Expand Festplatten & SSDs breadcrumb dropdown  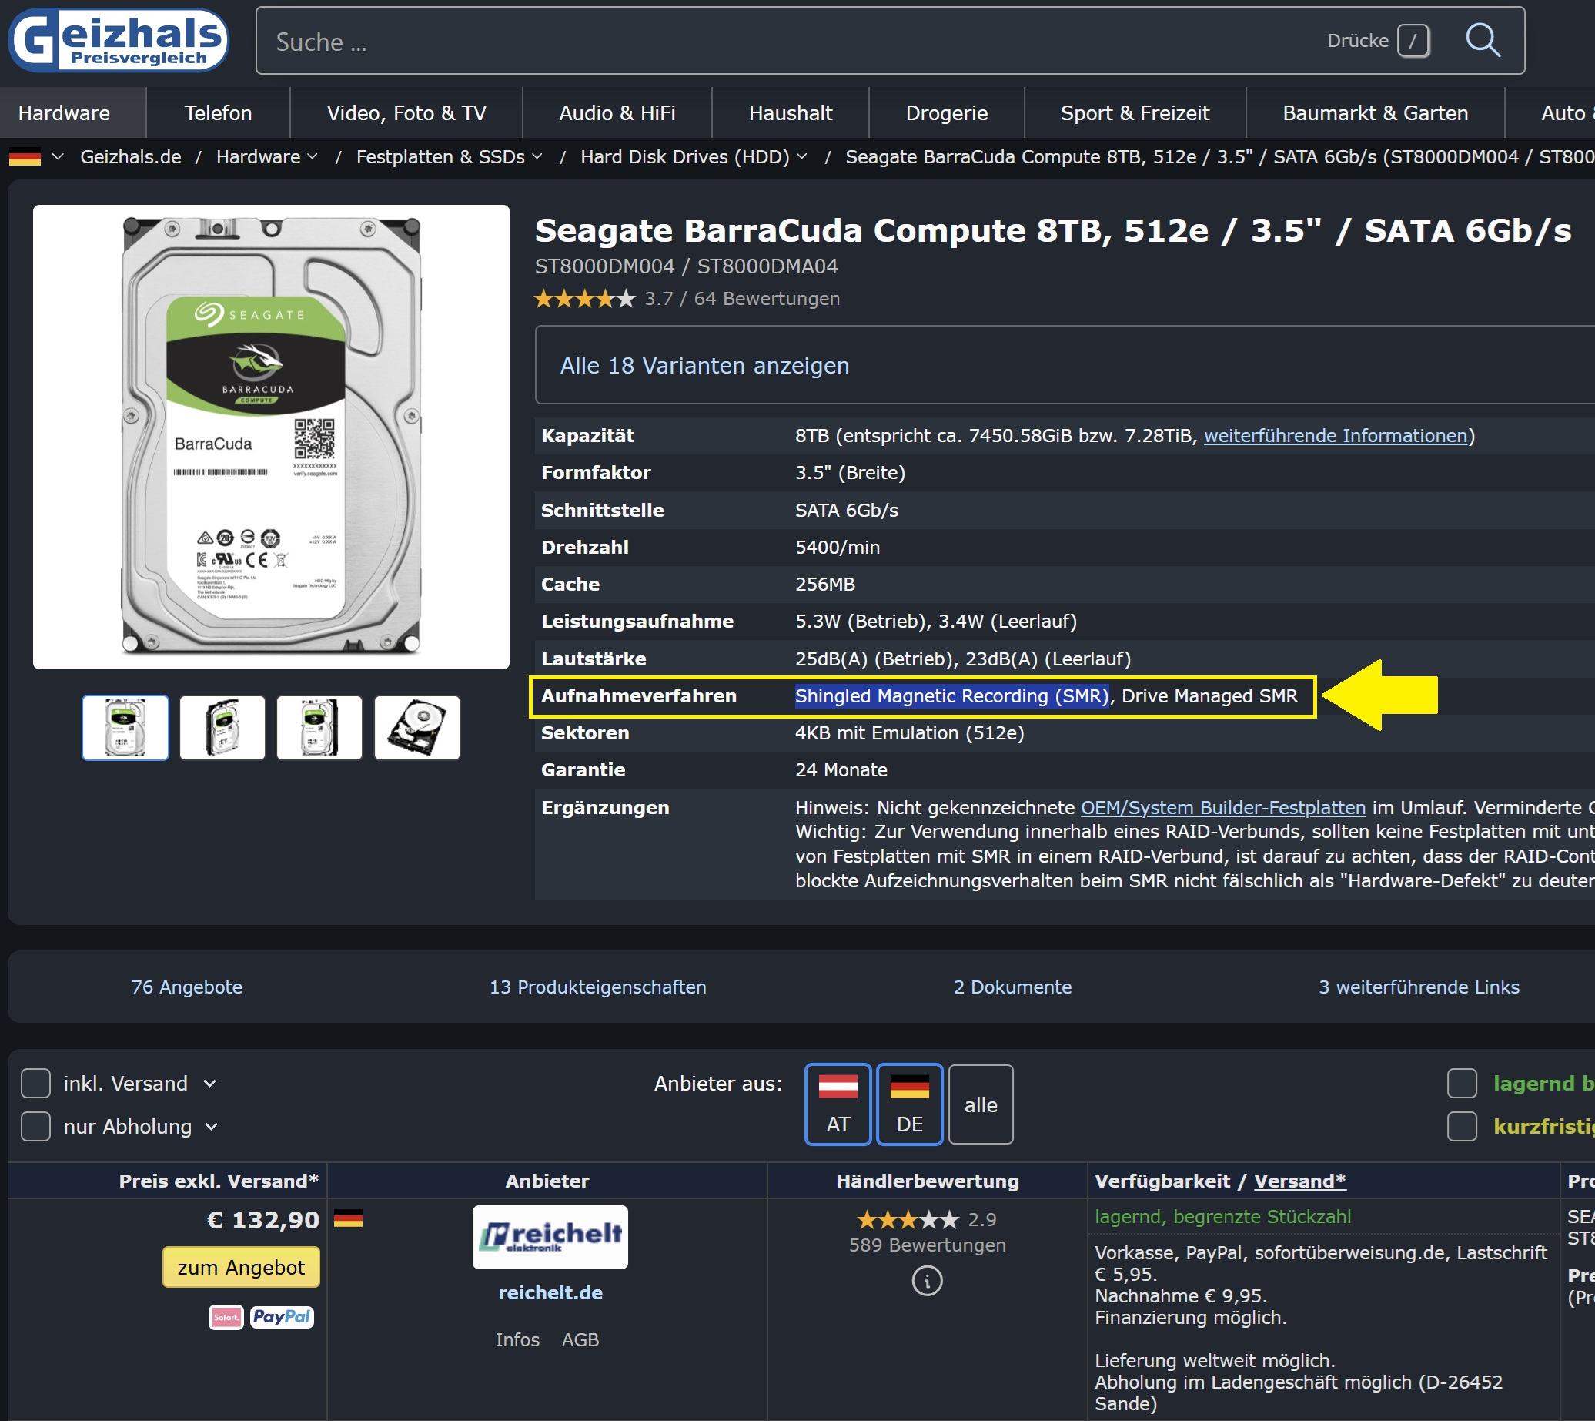(x=537, y=157)
